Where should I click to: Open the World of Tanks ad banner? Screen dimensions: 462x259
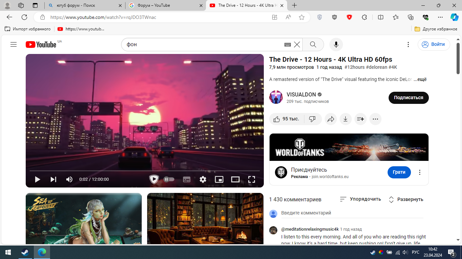pos(349,147)
